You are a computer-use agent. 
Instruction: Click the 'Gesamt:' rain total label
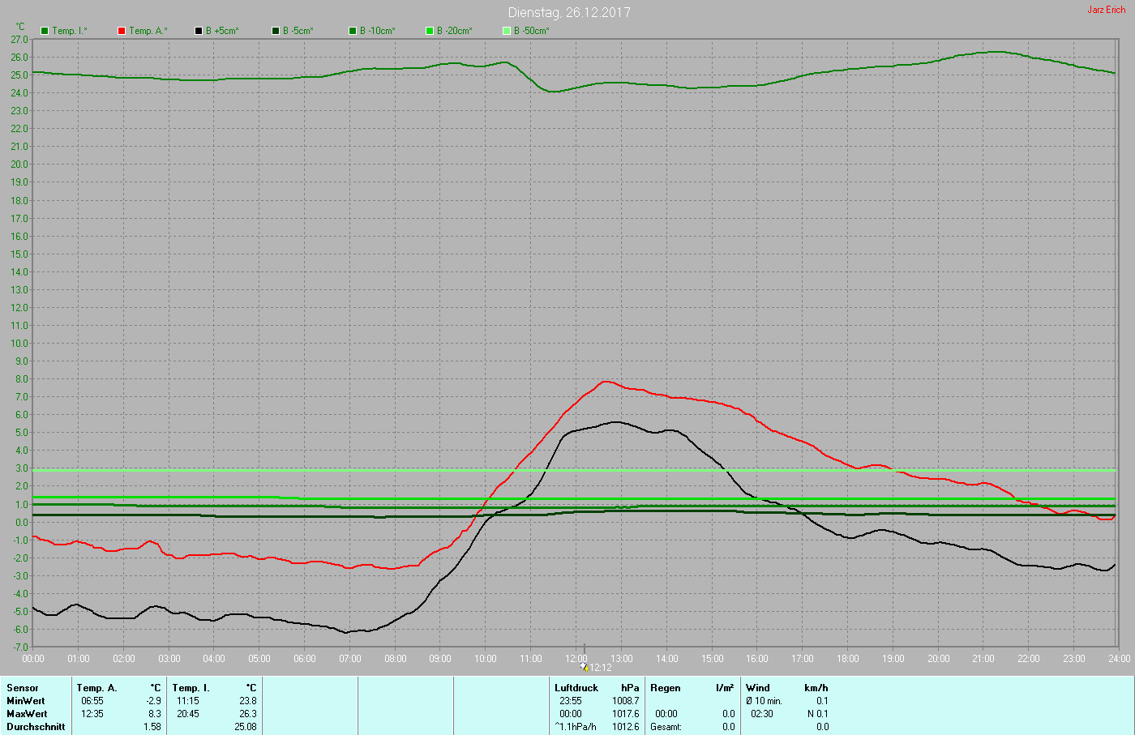[666, 727]
